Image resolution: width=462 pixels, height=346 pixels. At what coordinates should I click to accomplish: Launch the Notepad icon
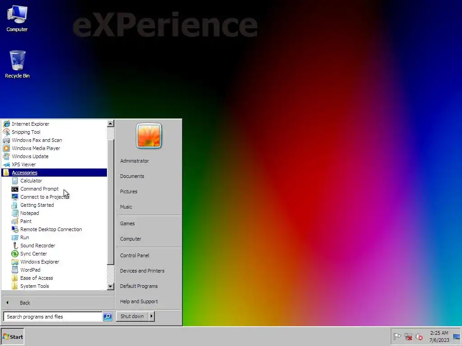15,213
